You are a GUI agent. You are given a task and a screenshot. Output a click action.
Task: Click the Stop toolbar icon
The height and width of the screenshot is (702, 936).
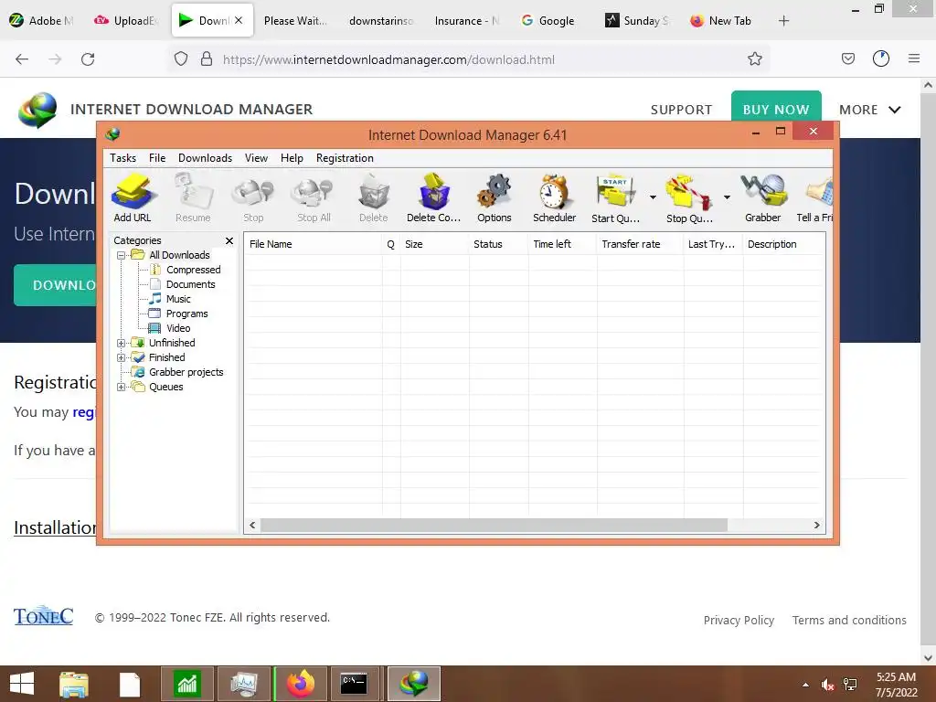[x=253, y=197]
